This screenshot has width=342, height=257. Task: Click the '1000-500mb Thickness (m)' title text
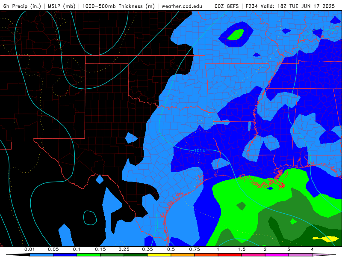[x=118, y=6]
